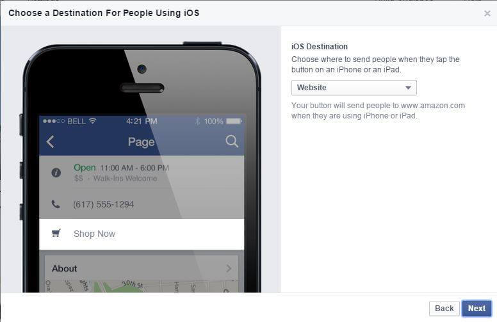Click the Bluetooth icon in phone status bar
Screen dimensions: 497x322
(x=197, y=121)
